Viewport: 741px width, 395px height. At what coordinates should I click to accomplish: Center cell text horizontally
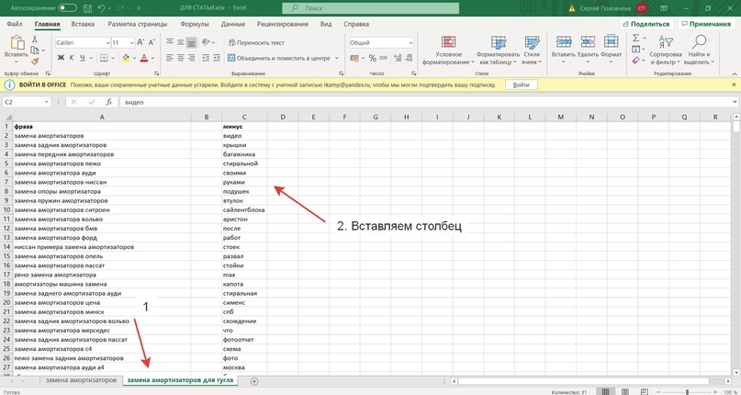pos(181,58)
